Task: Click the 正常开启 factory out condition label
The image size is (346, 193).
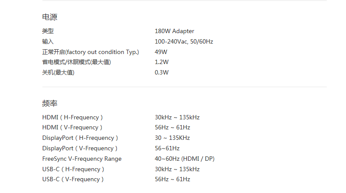Action: (91, 52)
